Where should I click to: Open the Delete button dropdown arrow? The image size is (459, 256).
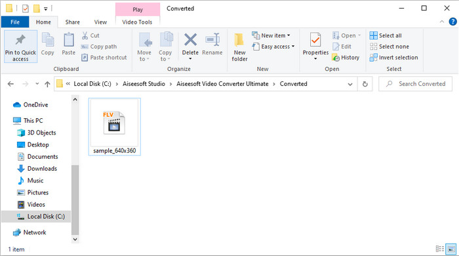190,59
